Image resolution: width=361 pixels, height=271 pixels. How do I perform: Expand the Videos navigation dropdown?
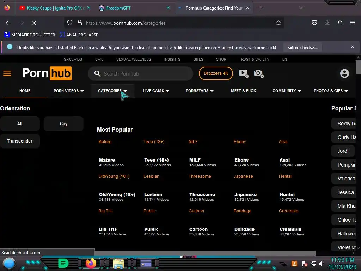coord(69,91)
